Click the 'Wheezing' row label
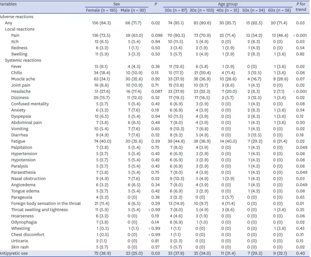The height and width of the screenshot is (257, 311). (20, 229)
